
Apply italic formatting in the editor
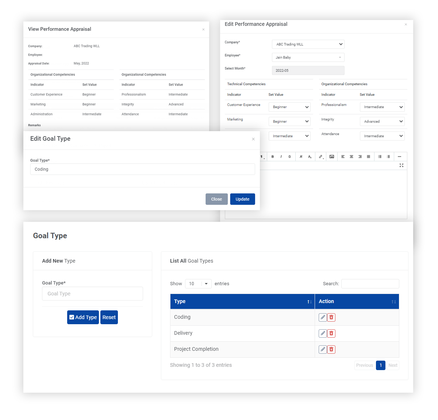click(281, 157)
